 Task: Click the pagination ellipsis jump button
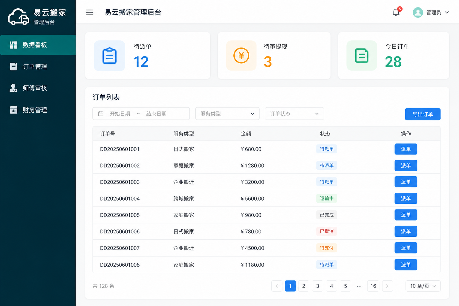[359, 286]
